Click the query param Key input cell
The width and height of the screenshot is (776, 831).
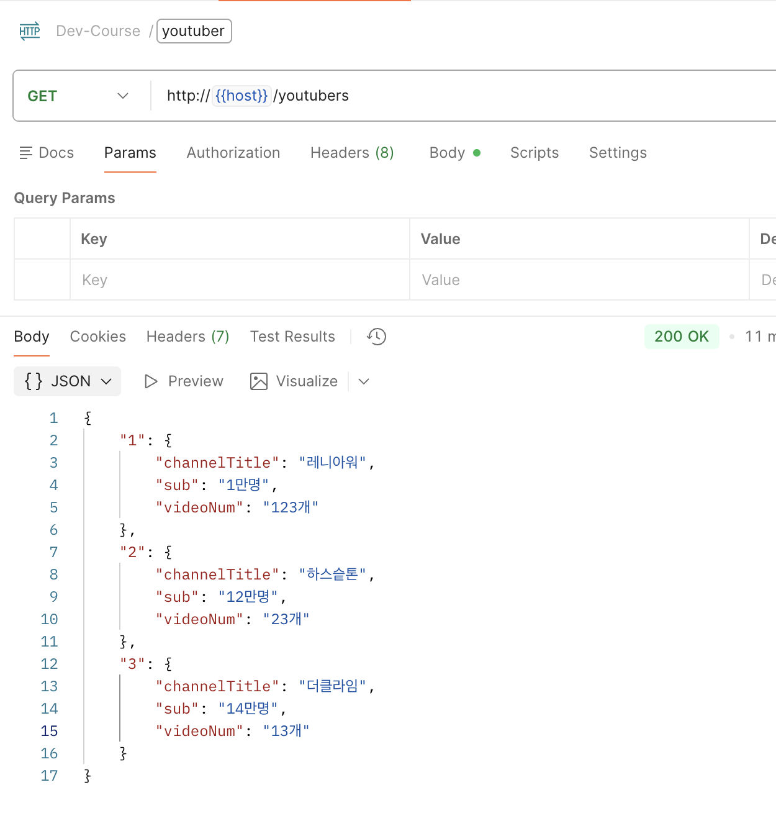click(240, 280)
